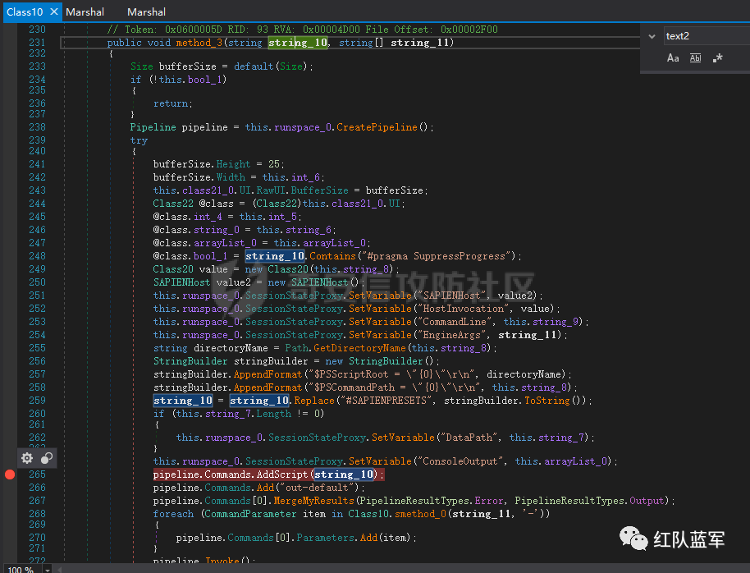Click "DataPath" string on line 262
The height and width of the screenshot is (573, 750).
[469, 438]
